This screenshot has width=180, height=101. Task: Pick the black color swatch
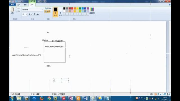pyautogui.click(x=64, y=8)
